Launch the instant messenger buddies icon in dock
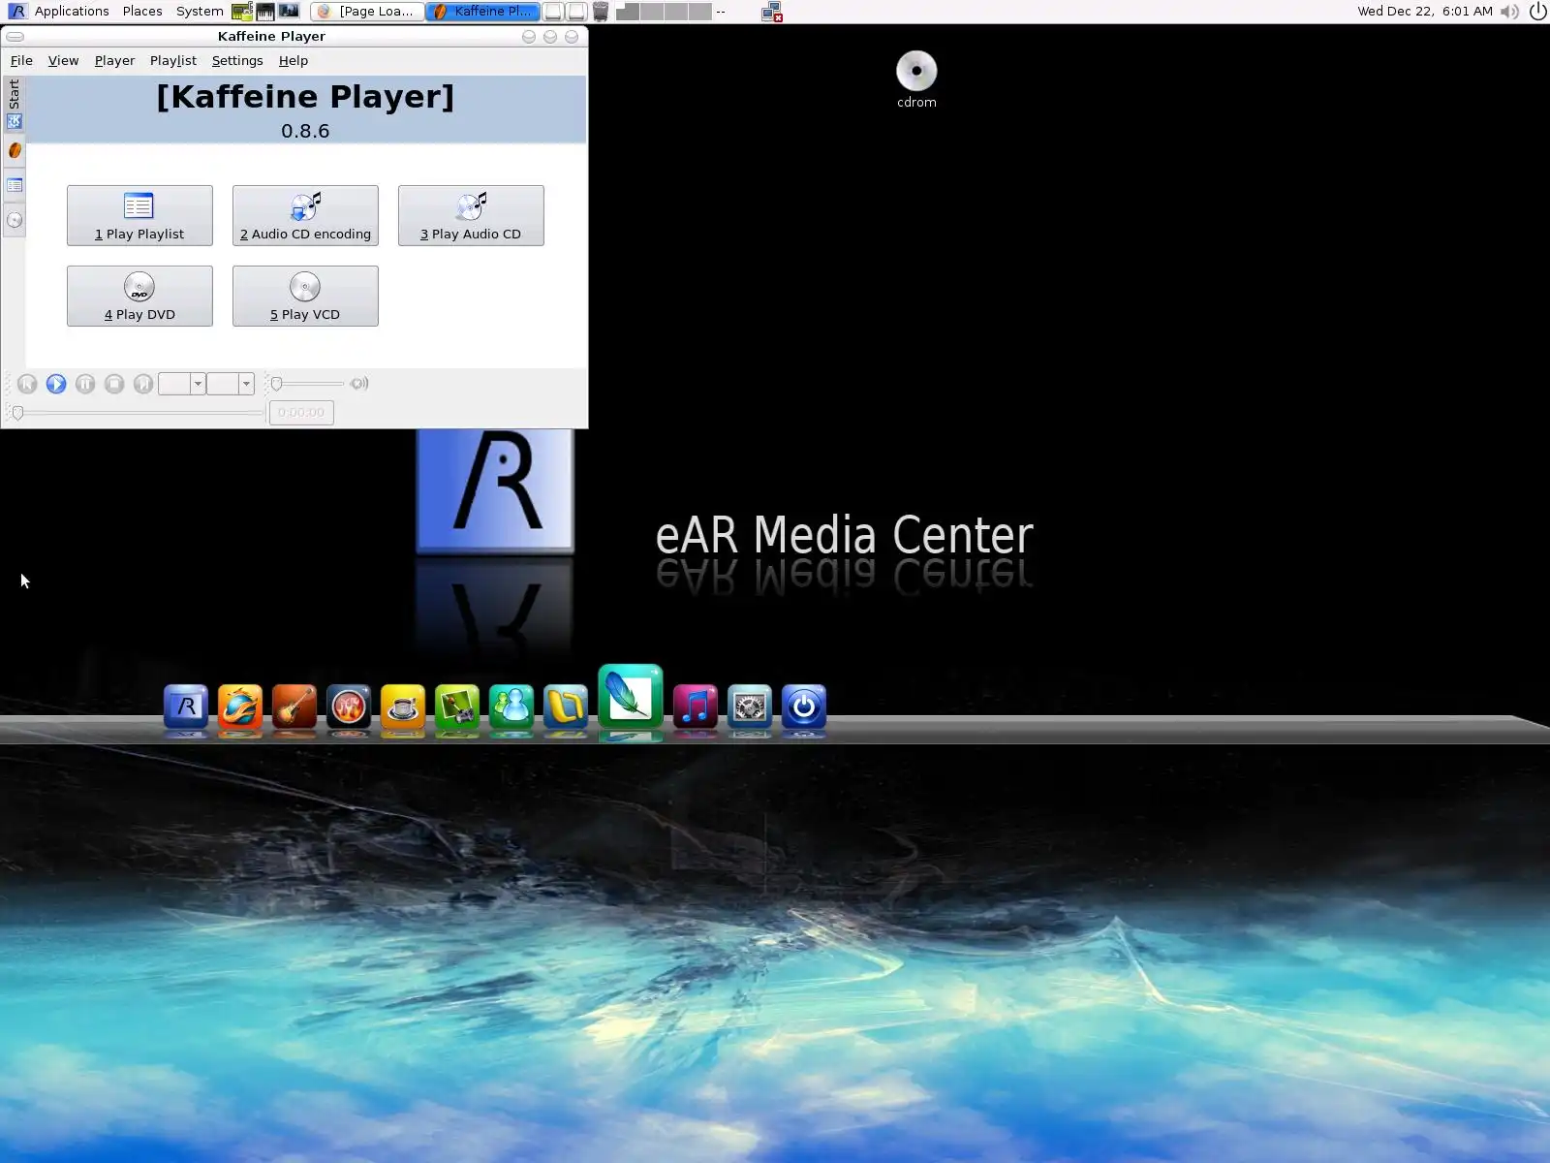Image resolution: width=1550 pixels, height=1163 pixels. click(x=511, y=707)
